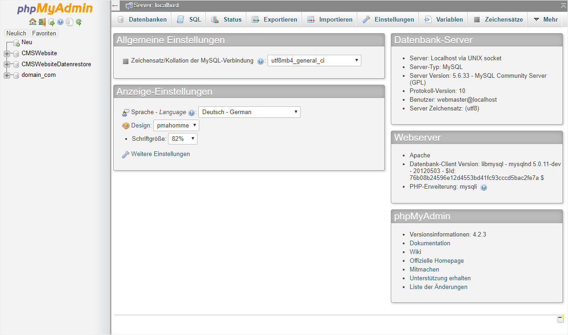Select Neu in the database tree

tap(27, 42)
